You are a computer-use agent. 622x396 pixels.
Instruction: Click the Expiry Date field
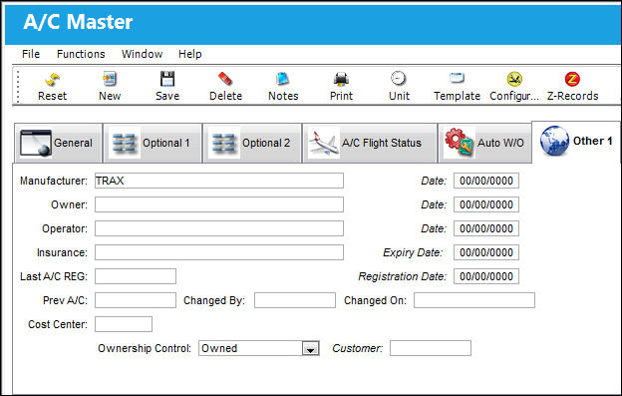click(486, 252)
